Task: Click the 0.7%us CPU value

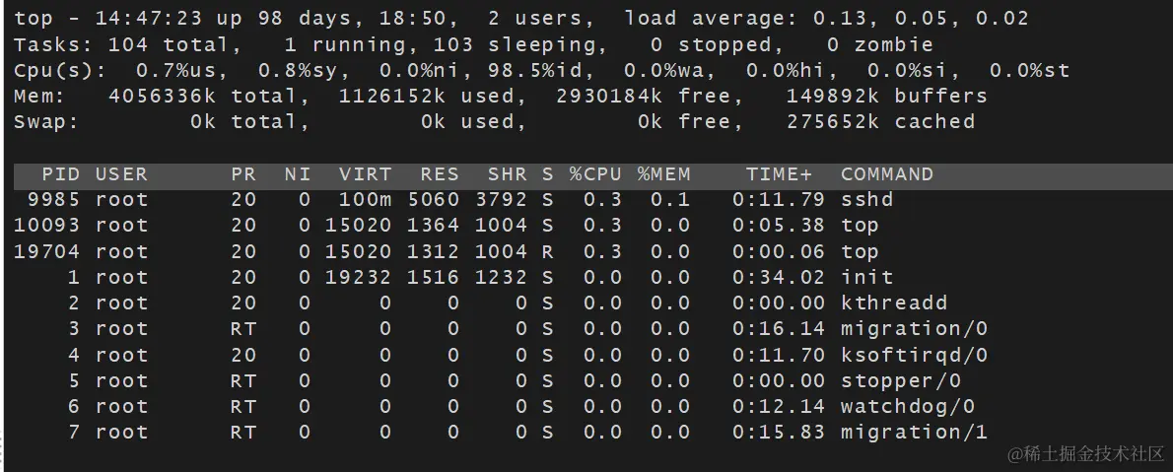Action: pyautogui.click(x=175, y=71)
